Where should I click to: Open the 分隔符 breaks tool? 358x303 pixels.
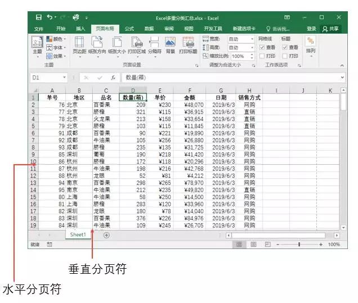tap(154, 44)
